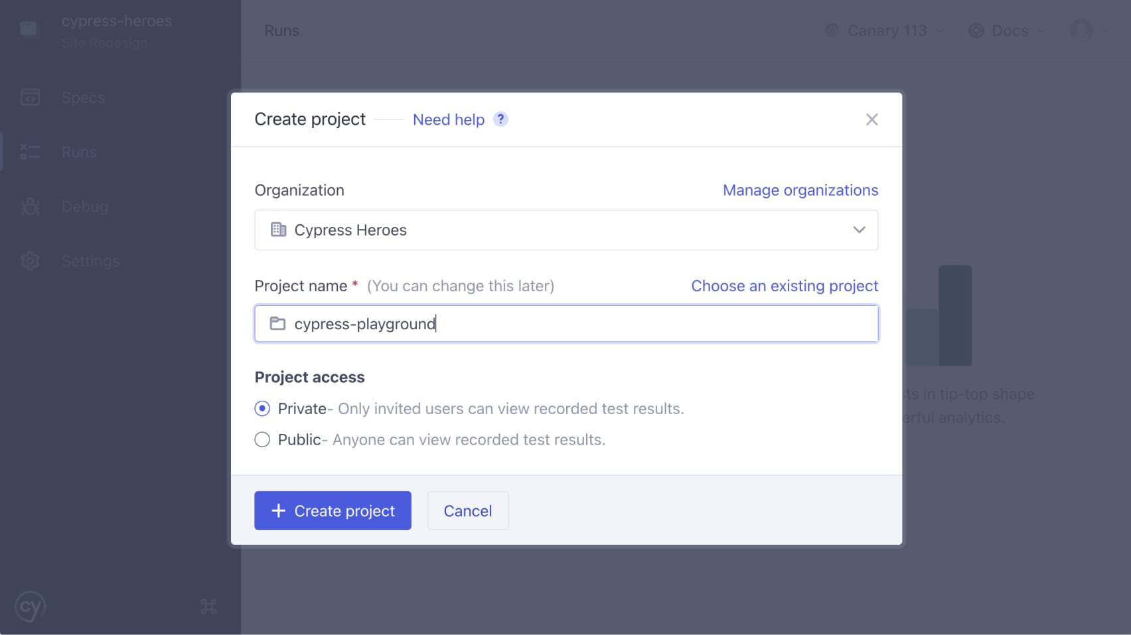Open the keyboard shortcuts command icon
This screenshot has height=635, width=1131.
tap(208, 606)
